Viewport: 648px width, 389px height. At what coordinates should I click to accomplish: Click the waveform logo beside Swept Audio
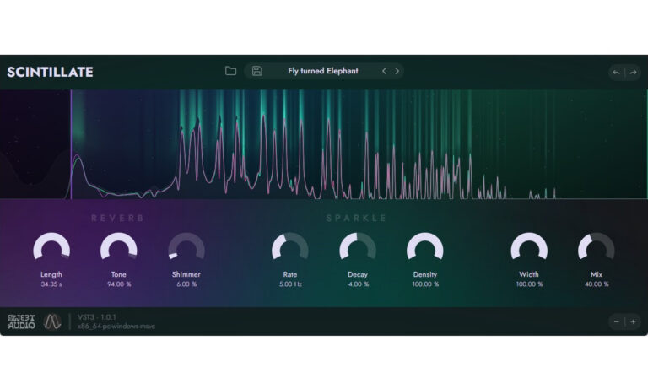coord(52,321)
